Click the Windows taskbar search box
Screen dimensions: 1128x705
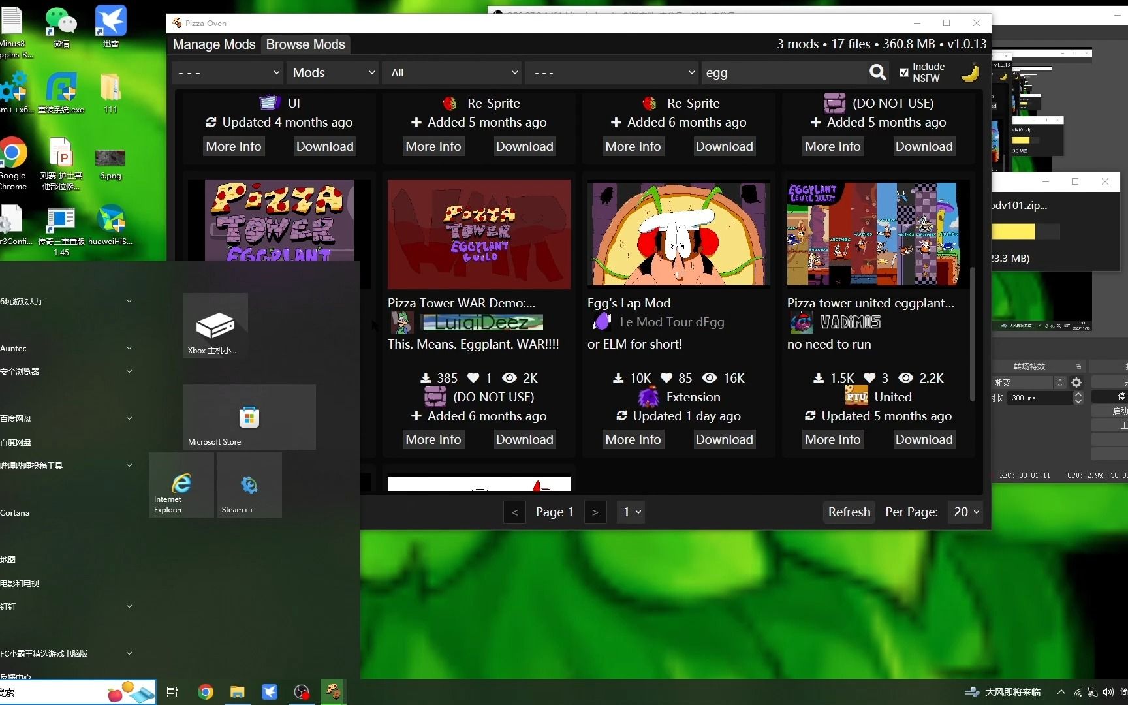[x=78, y=692]
